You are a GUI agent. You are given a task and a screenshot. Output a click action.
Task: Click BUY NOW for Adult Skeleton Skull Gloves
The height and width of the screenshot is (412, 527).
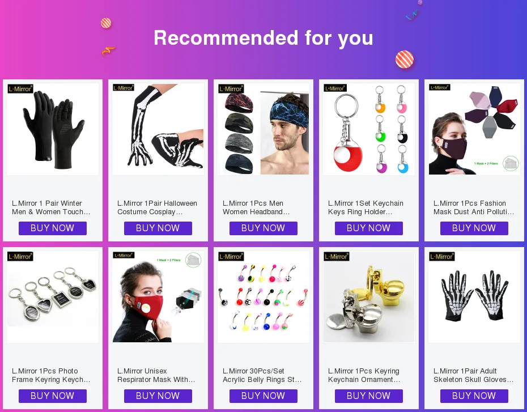(474, 396)
